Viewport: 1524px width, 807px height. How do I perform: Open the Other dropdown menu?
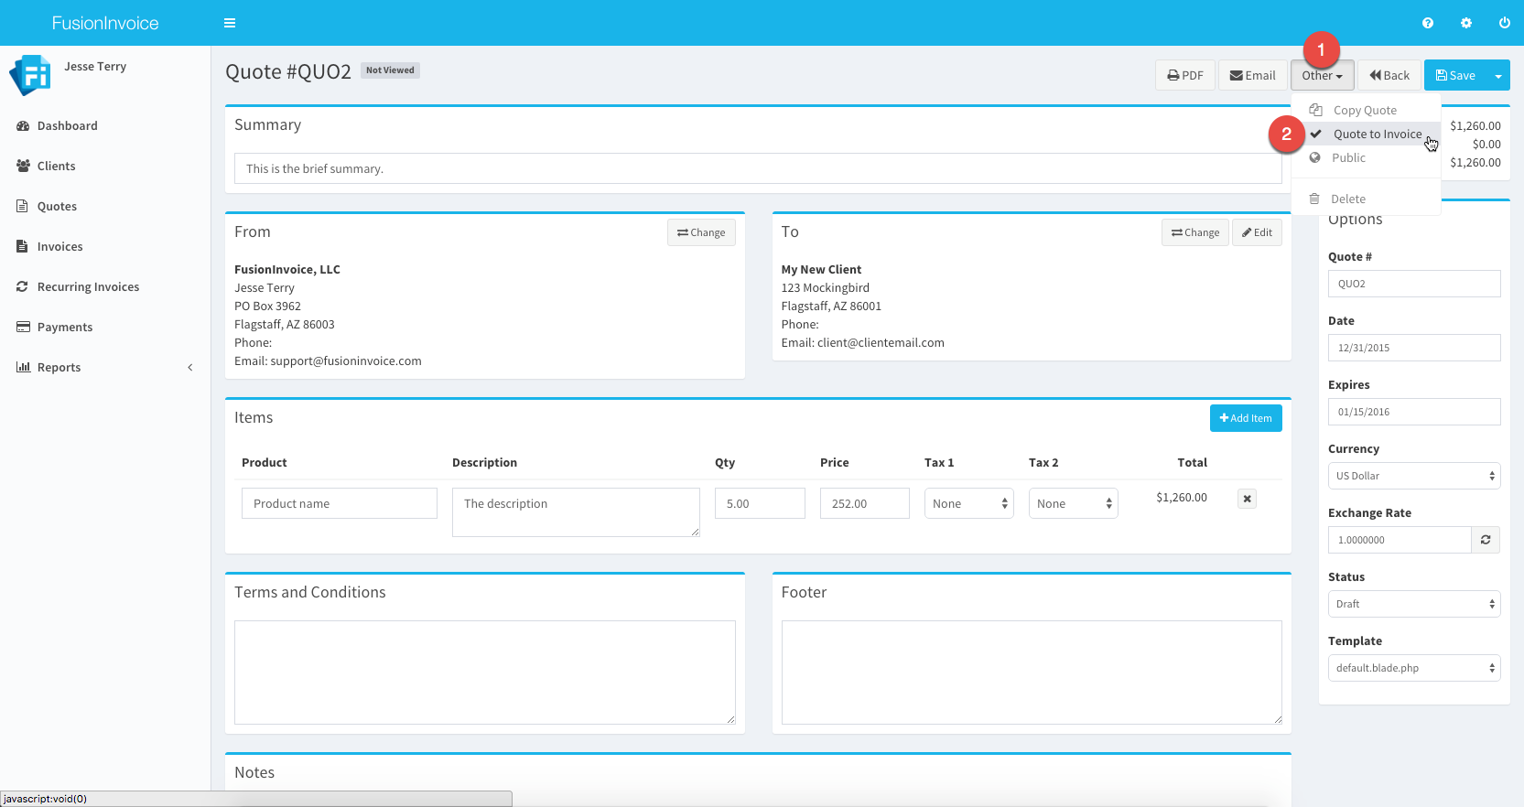[1322, 75]
